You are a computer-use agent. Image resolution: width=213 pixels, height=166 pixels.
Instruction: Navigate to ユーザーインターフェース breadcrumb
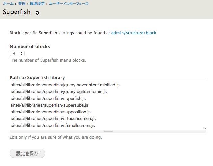click(x=69, y=4)
